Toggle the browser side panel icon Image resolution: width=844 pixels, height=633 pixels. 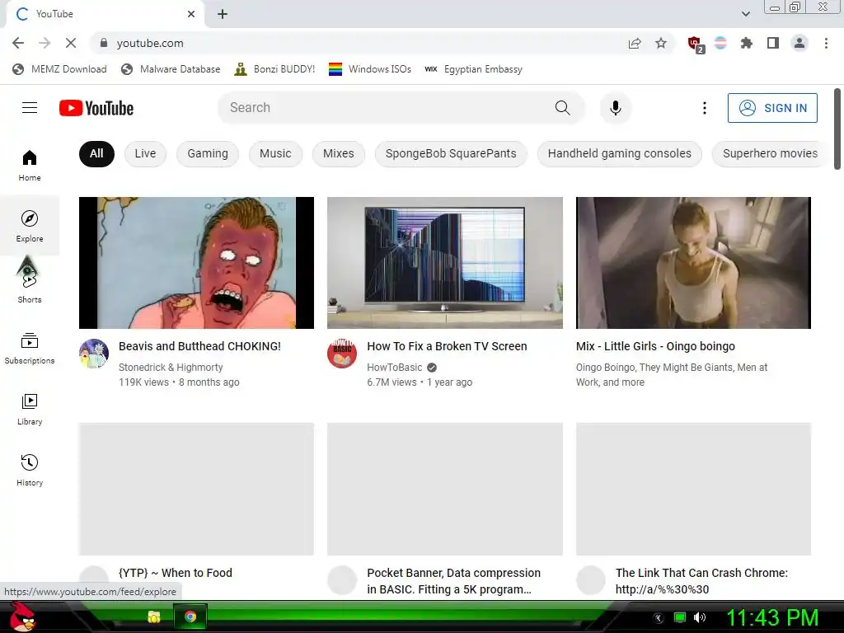[x=773, y=43]
